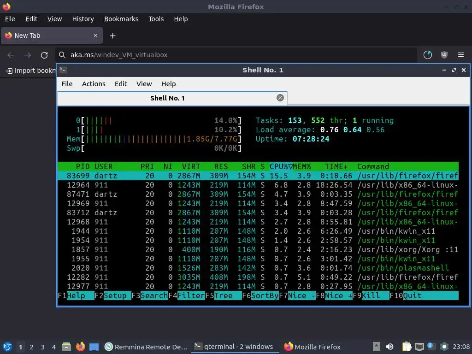The width and height of the screenshot is (472, 354).
Task: Click the terminal icon in Shell window titlebar
Action: coord(63,70)
